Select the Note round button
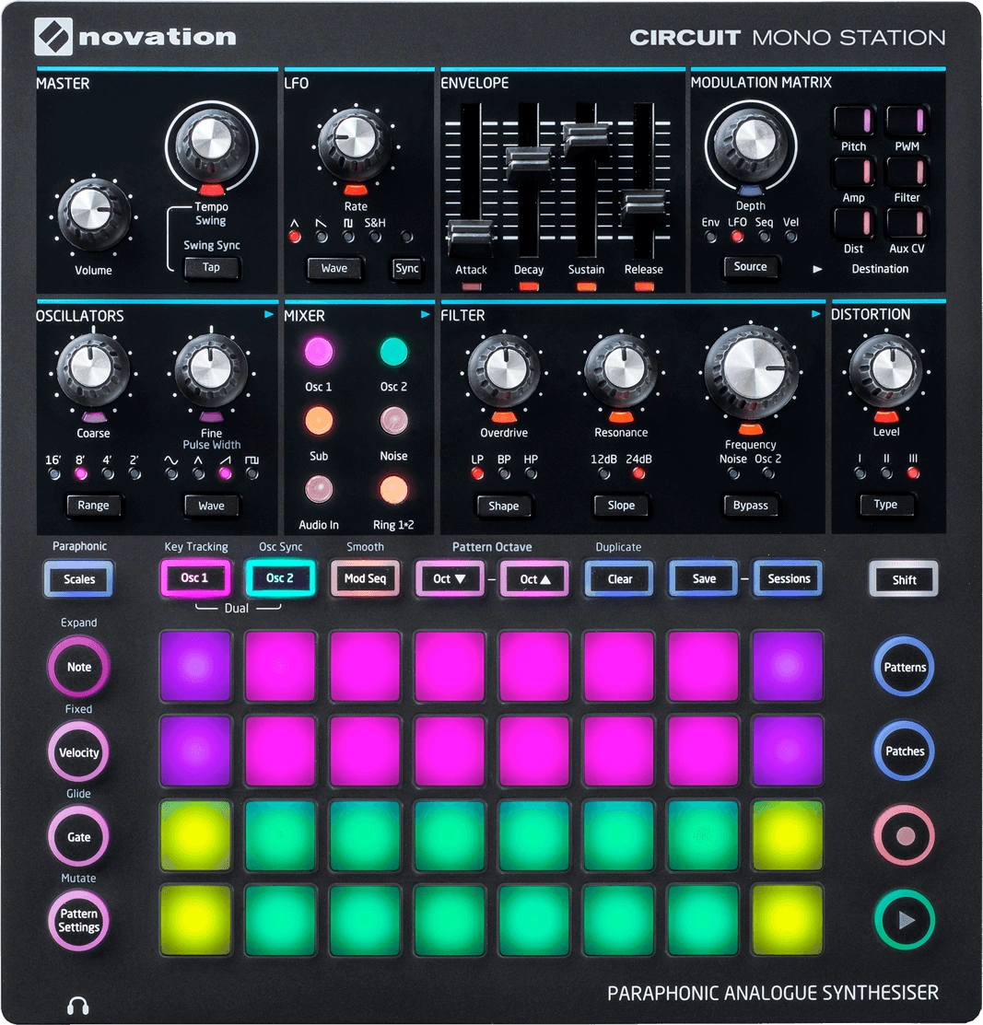 click(78, 667)
